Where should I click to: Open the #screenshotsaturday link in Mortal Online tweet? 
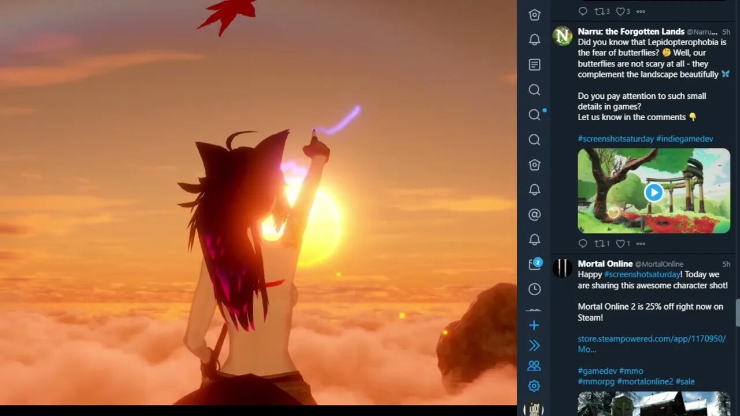click(642, 274)
